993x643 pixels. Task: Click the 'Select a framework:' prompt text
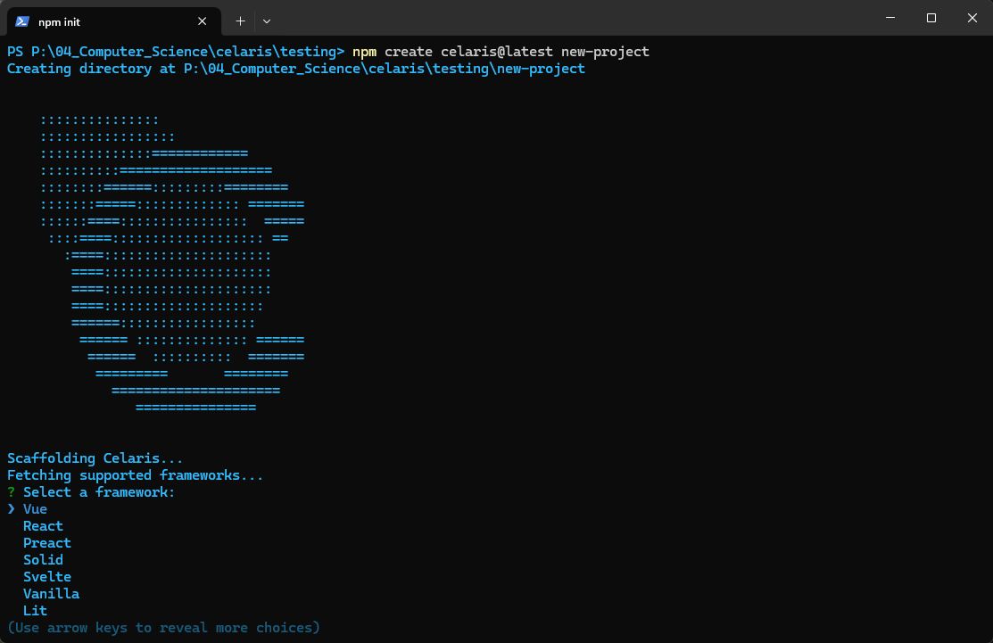[98, 491]
